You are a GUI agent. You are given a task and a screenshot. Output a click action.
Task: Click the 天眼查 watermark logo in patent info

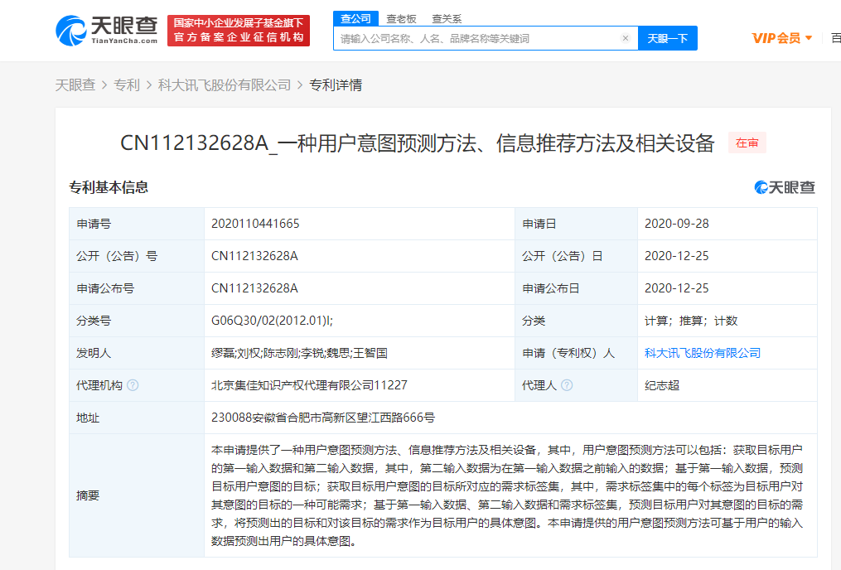(784, 187)
